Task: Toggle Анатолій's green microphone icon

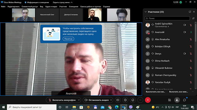Action: coord(191,32)
